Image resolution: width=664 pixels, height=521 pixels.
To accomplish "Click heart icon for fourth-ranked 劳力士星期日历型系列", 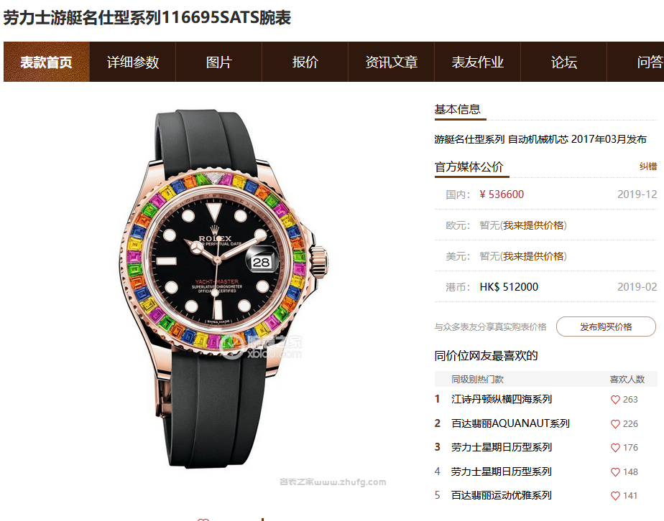I will (615, 472).
